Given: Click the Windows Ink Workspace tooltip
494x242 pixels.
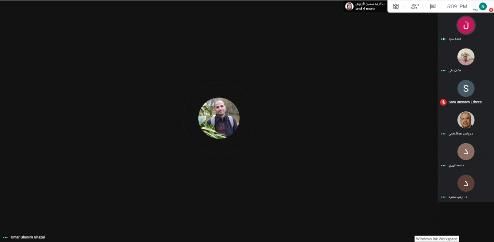Looking at the screenshot, I should point(436,239).
